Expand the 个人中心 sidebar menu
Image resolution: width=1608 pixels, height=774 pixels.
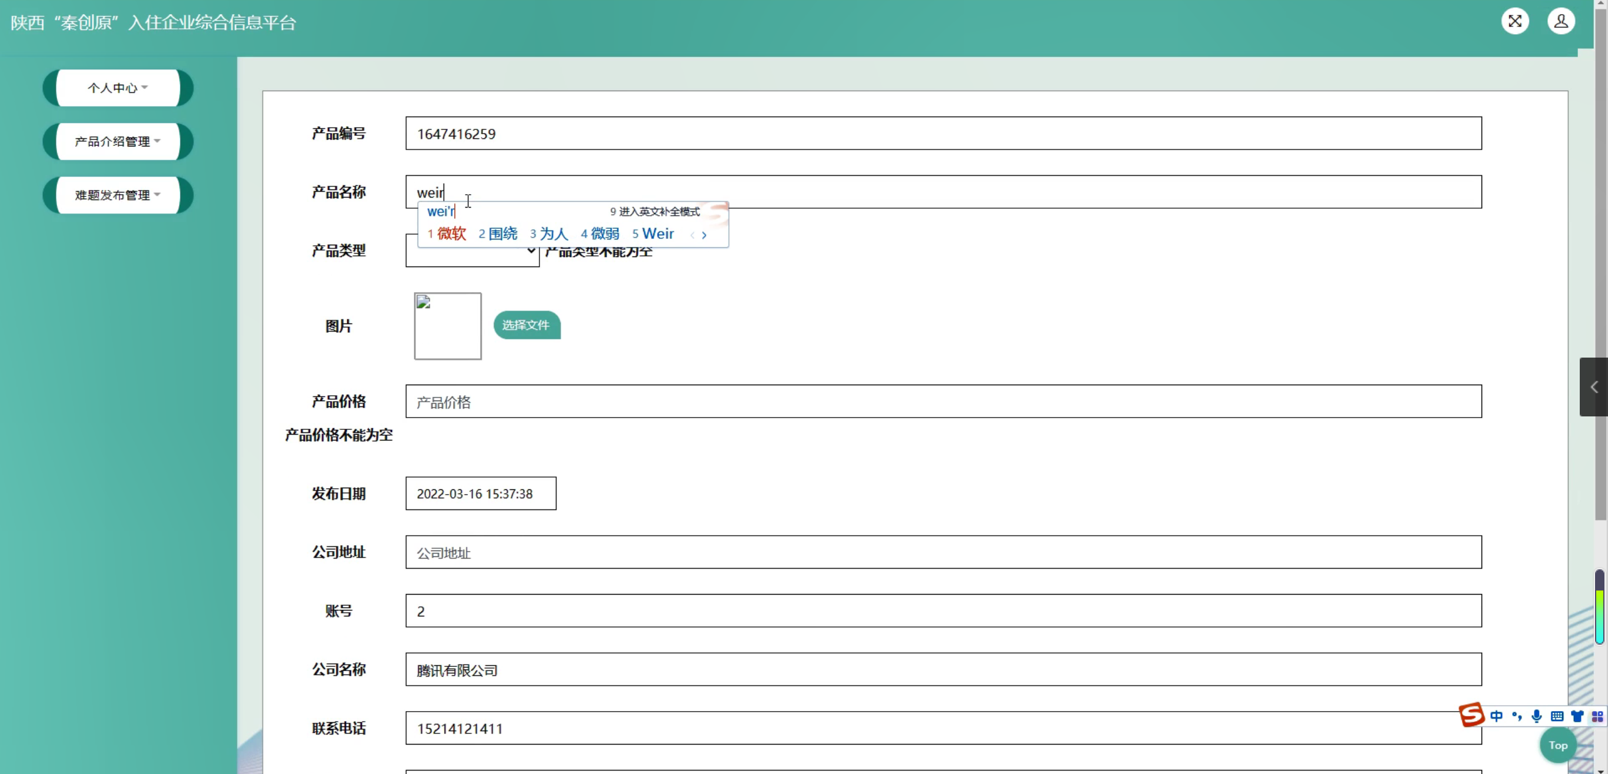pos(117,88)
